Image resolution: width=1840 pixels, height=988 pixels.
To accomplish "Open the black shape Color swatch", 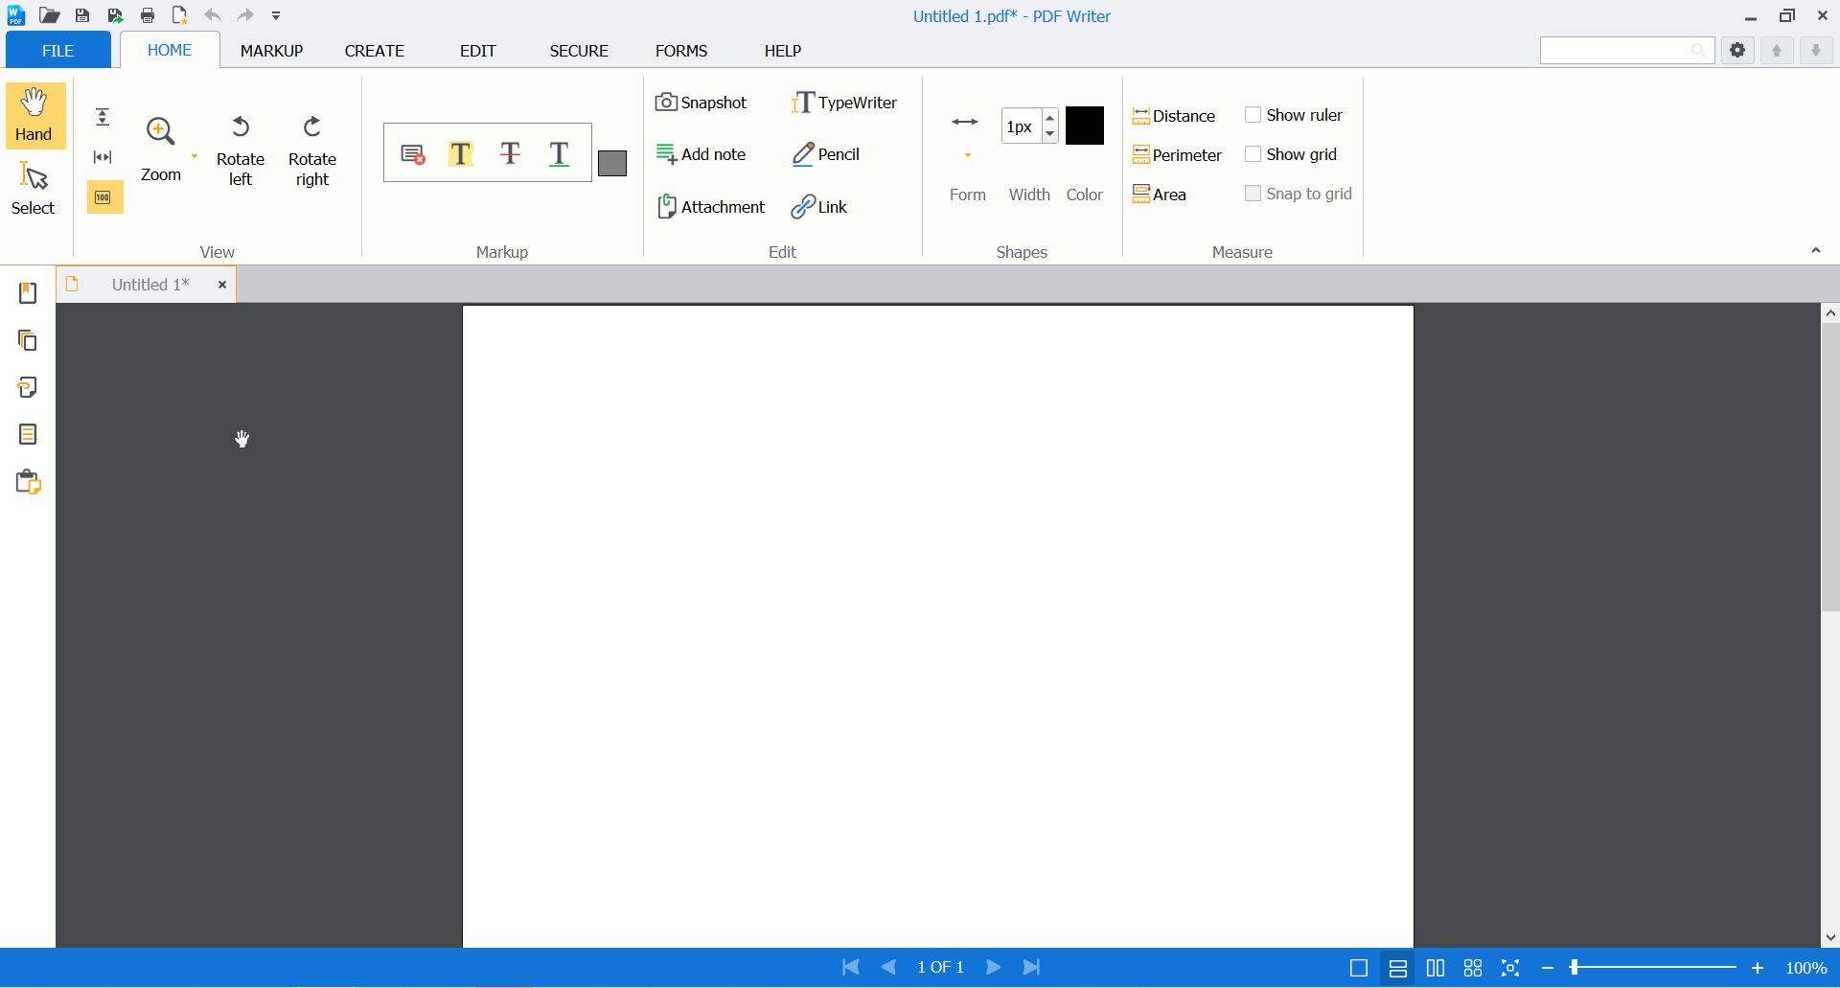I will coord(1085,126).
